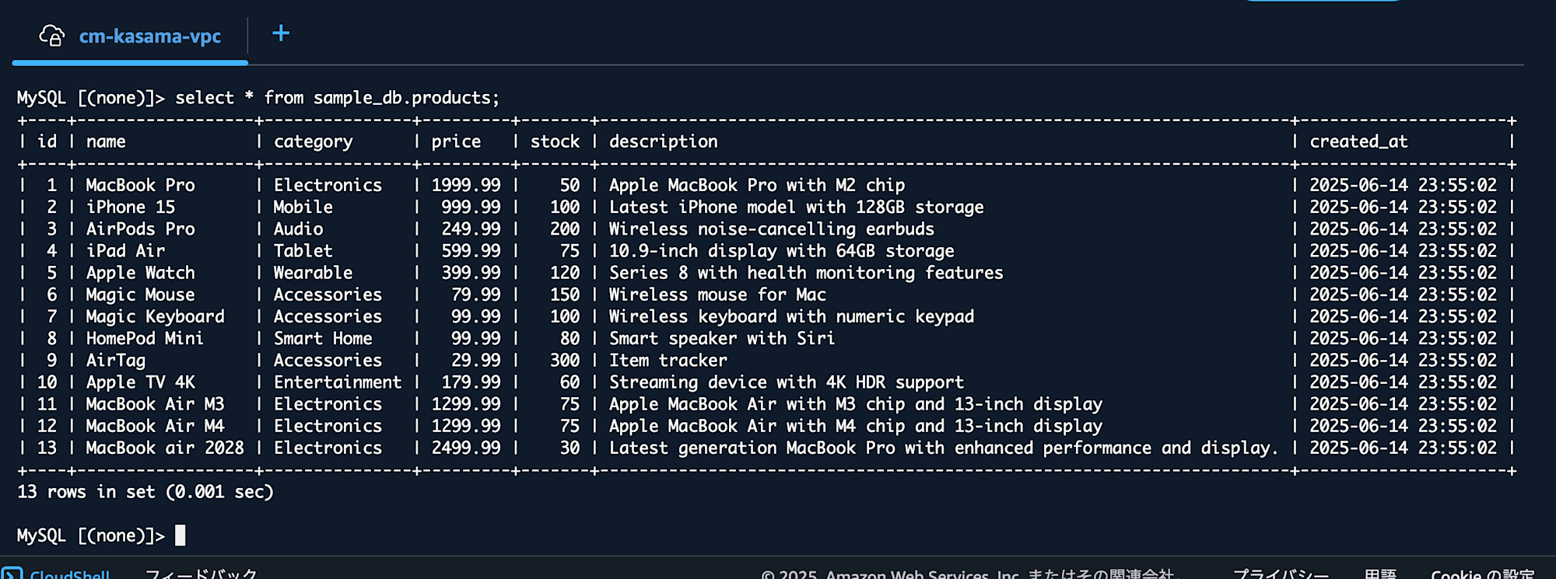Click the CloudShell icon in footer

[12, 574]
